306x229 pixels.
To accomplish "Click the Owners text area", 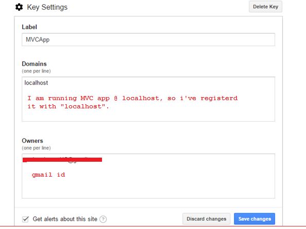I will coord(148,176).
